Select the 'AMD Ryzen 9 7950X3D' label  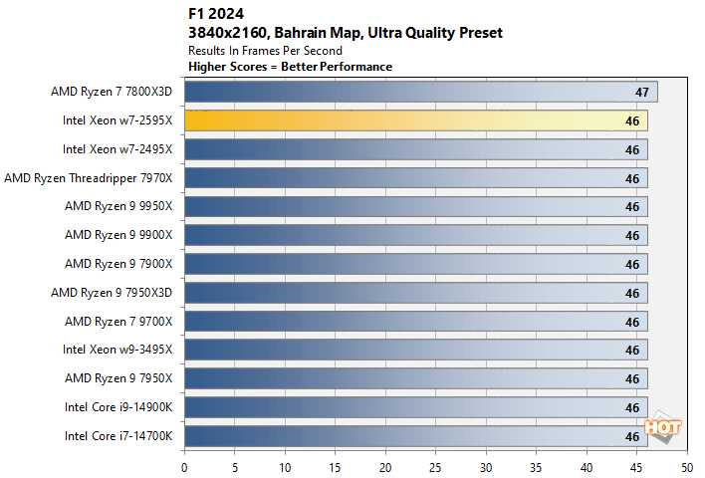(x=112, y=293)
